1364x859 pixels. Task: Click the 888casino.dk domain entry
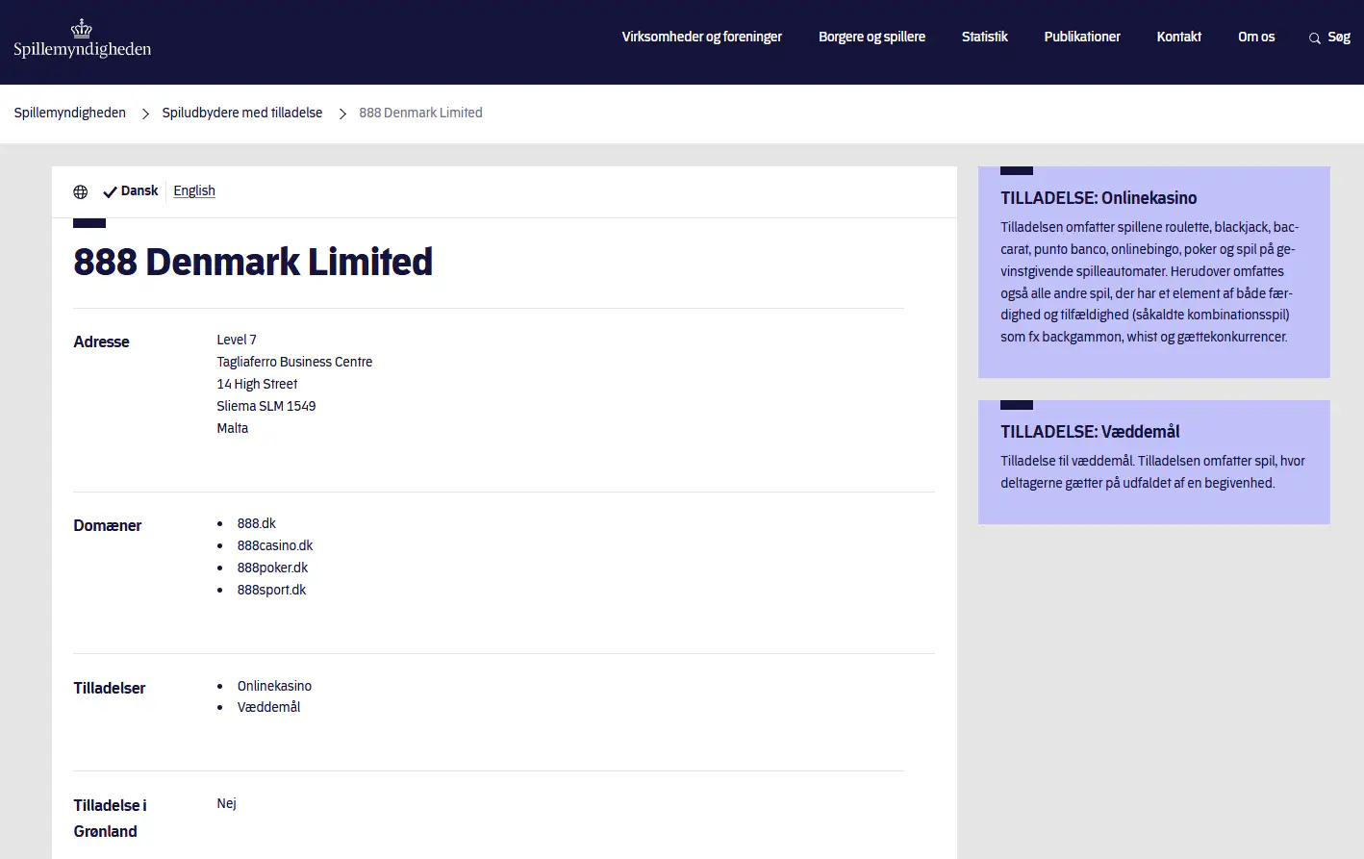[275, 545]
